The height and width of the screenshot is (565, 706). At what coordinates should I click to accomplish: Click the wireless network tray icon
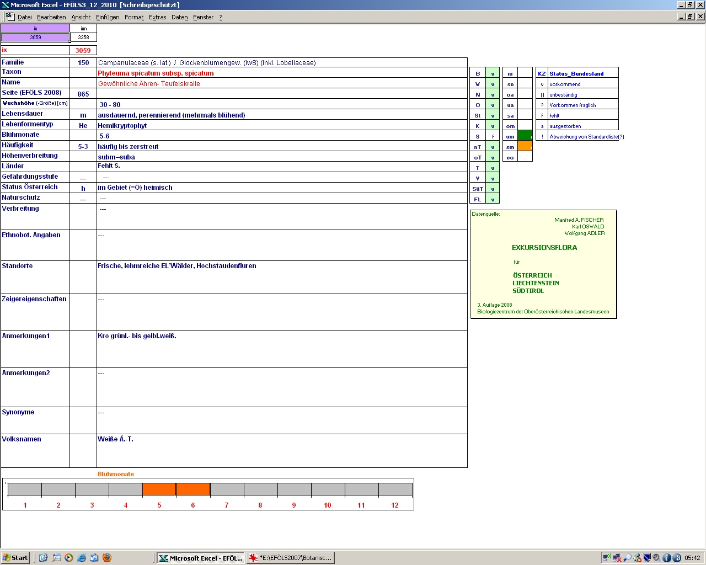click(x=607, y=558)
